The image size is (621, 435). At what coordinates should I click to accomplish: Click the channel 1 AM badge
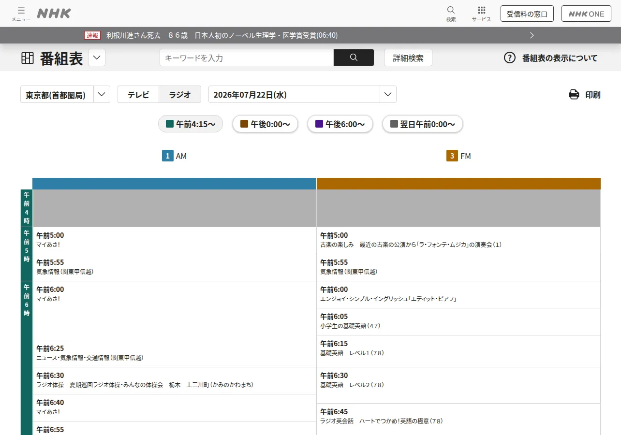[x=167, y=156]
